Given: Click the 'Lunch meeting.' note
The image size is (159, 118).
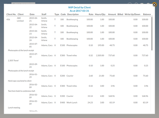Looking at the screenshot, I should pyautogui.click(x=14, y=108).
